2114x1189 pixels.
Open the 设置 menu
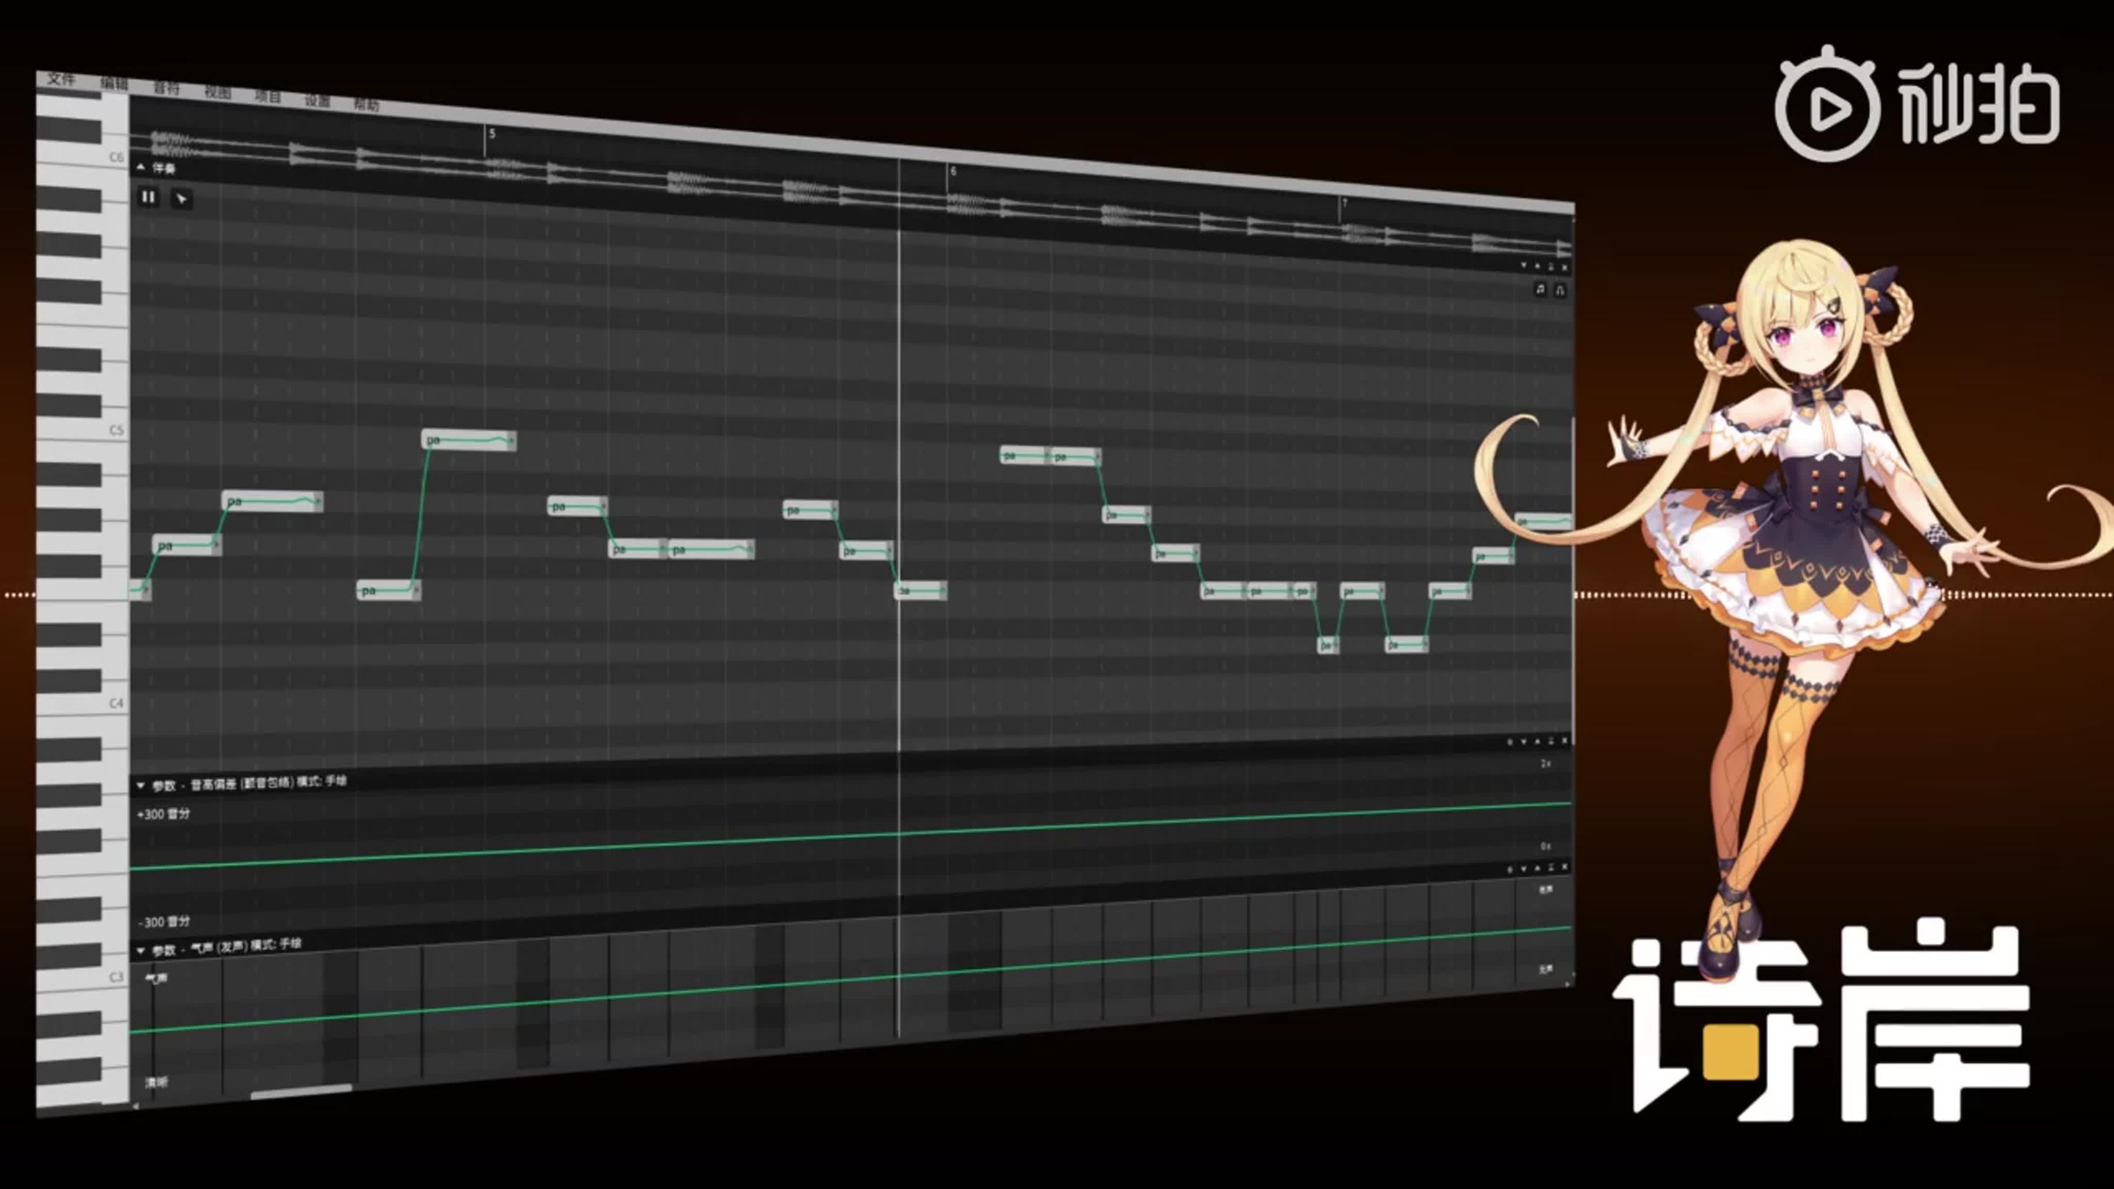pyautogui.click(x=317, y=100)
